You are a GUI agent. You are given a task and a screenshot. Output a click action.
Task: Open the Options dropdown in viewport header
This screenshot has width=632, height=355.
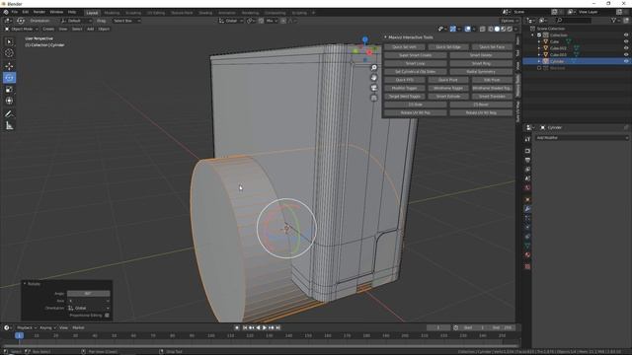click(x=510, y=21)
